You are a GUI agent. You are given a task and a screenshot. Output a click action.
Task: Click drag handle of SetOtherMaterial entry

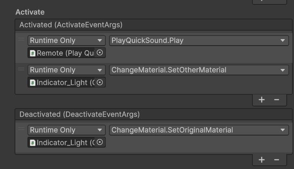click(21, 69)
